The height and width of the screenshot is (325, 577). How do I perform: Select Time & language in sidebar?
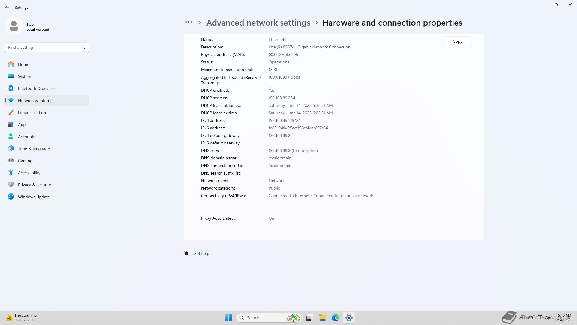point(34,149)
